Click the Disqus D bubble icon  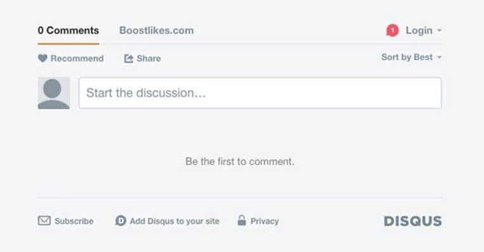[x=121, y=220]
